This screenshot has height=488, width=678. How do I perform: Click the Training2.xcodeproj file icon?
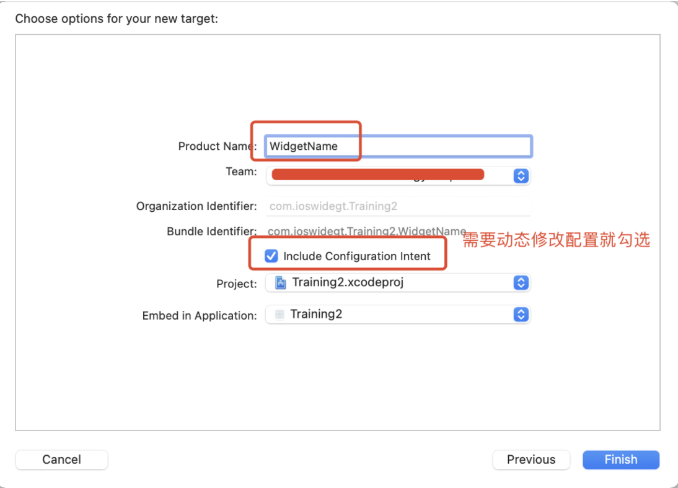[x=281, y=282]
